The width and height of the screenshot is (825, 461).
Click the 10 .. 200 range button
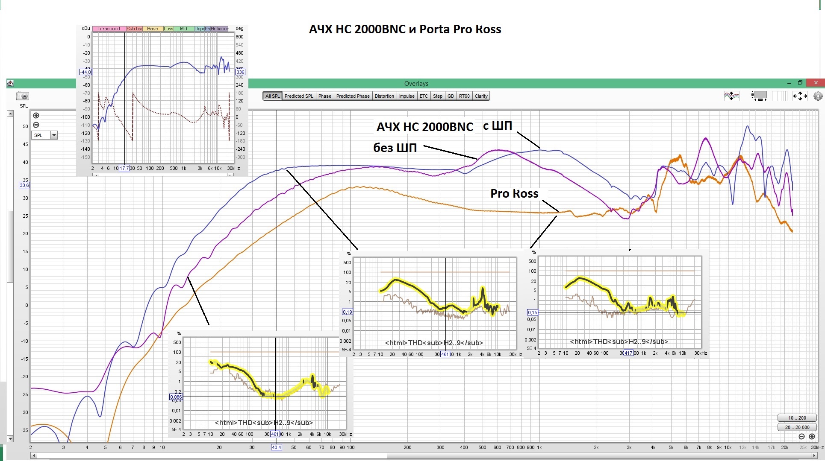[797, 418]
